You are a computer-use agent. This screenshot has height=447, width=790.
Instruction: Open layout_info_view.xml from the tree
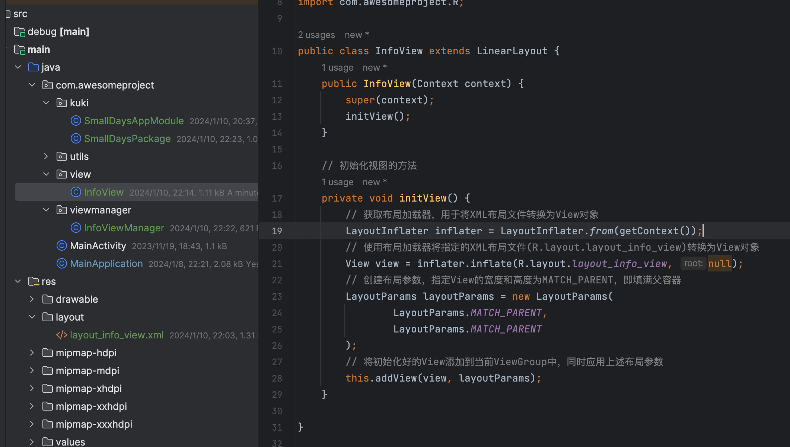point(117,335)
